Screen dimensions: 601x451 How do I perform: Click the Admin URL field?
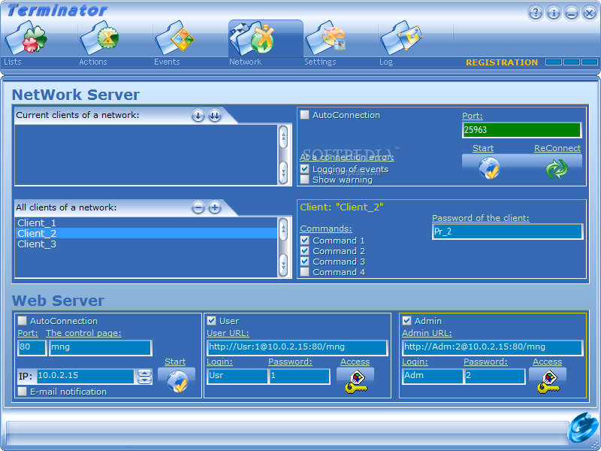point(493,347)
